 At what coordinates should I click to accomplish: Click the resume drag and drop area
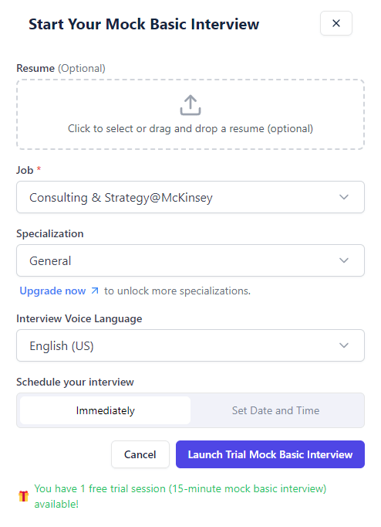(190, 114)
